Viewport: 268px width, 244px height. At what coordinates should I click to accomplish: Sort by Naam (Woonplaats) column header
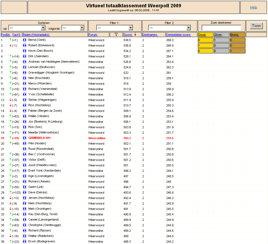36,35
